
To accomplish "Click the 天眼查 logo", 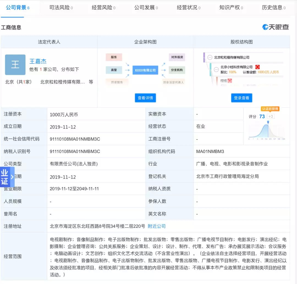I will [x=276, y=27].
